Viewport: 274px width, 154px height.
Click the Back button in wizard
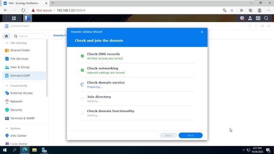point(168,135)
